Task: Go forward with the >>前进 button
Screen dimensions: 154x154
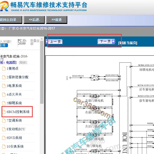Action: point(57,20)
